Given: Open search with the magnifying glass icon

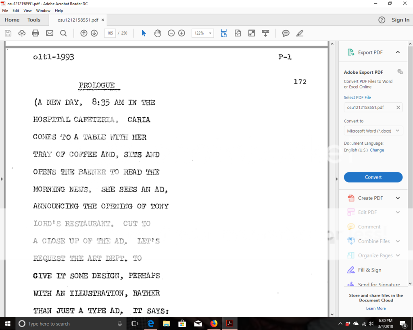Looking at the screenshot, I should (x=64, y=33).
